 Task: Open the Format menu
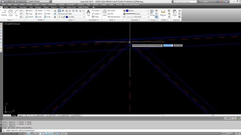29,4
